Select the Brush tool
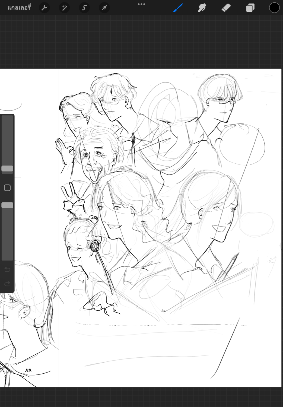The width and height of the screenshot is (283, 407). pyautogui.click(x=178, y=8)
